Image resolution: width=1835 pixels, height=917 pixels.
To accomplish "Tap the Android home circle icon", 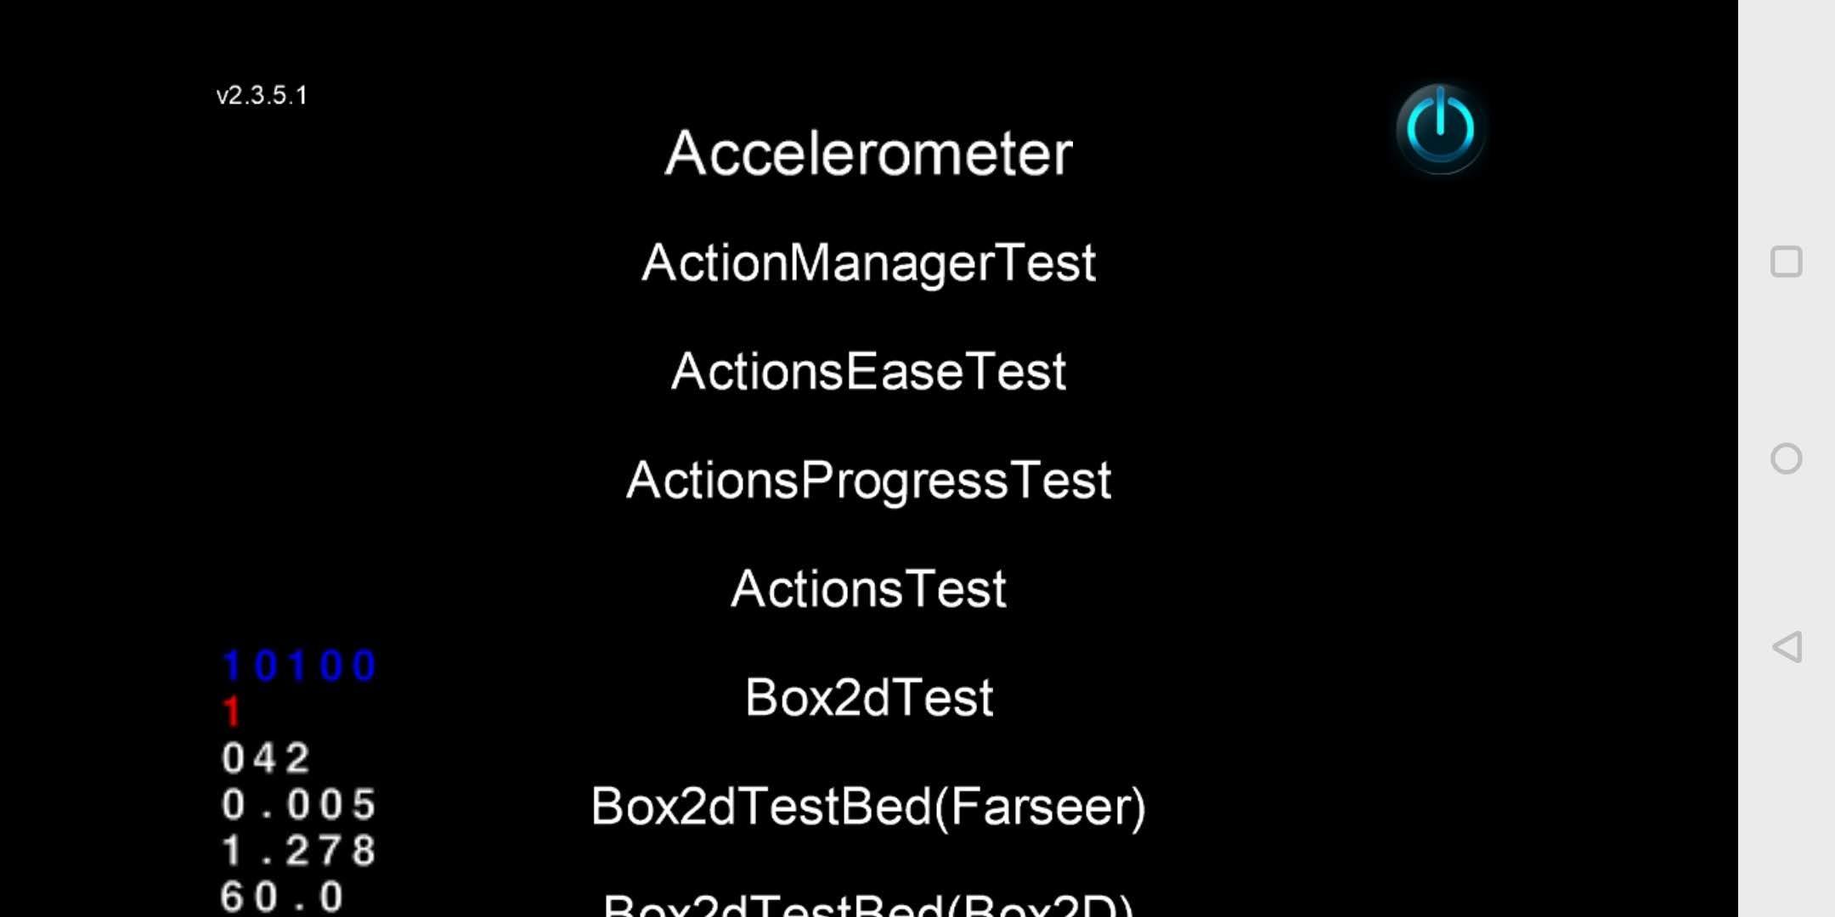I will click(x=1786, y=458).
